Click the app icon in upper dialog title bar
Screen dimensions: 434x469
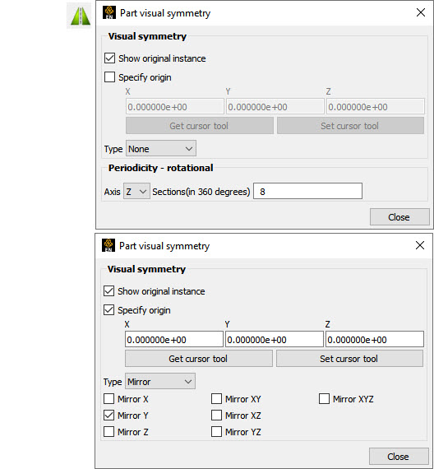[x=109, y=13]
